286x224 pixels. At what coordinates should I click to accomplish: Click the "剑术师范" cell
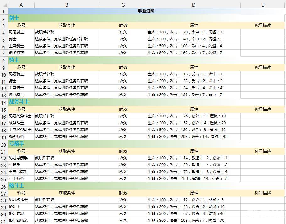16,53
